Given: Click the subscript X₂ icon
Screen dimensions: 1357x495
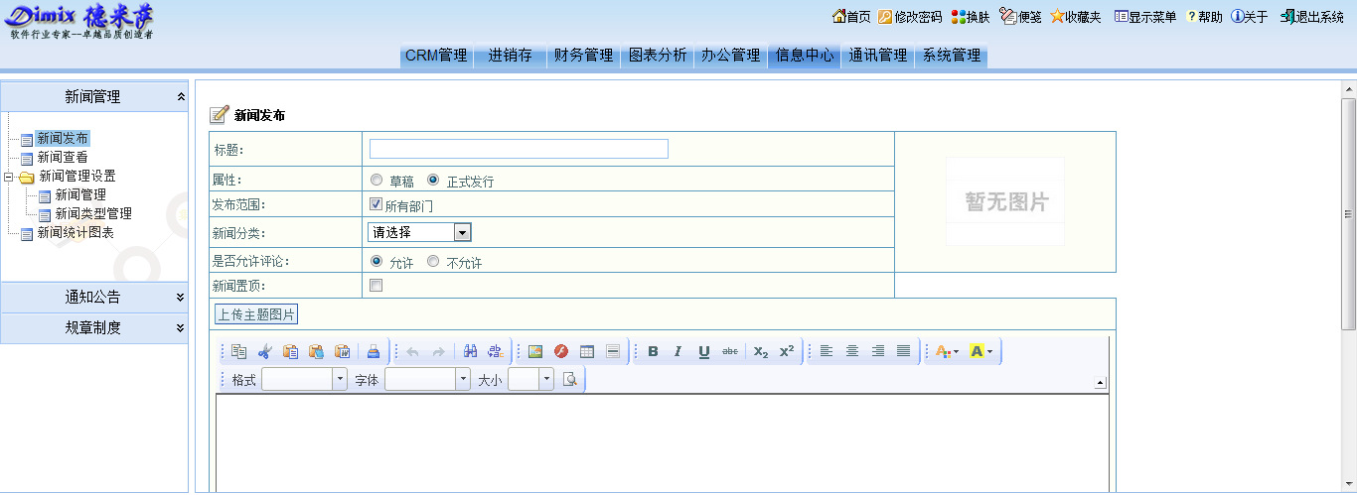Looking at the screenshot, I should [x=761, y=351].
